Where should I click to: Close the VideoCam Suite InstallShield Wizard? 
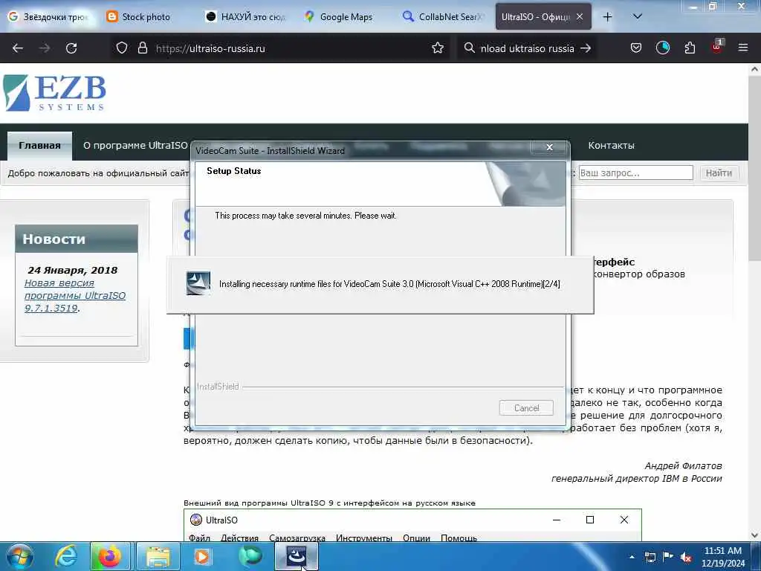click(549, 147)
